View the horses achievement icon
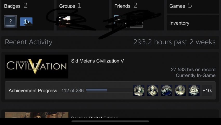The image size is (221, 125). 166,91
